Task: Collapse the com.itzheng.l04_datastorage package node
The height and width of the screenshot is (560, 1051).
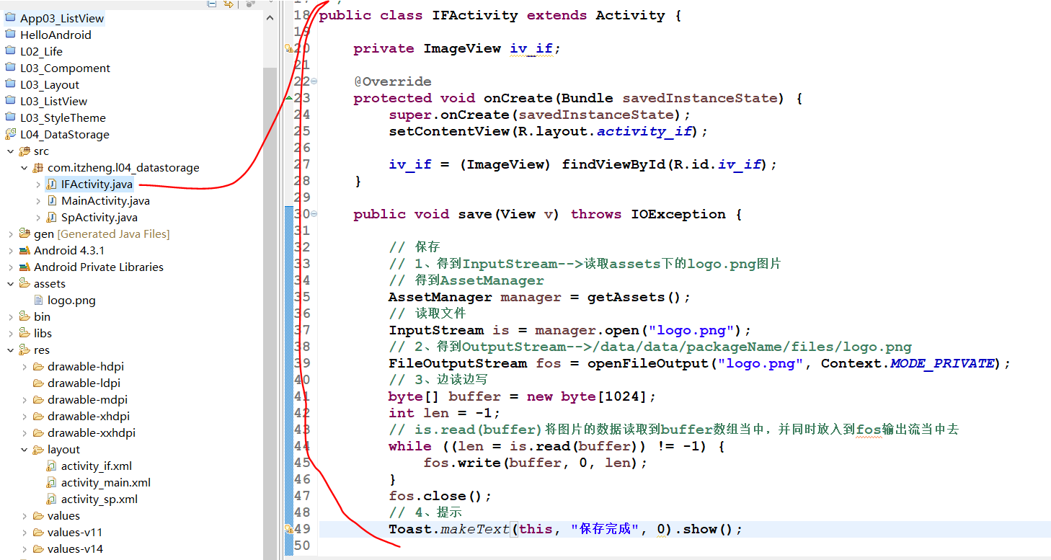Action: pos(24,168)
